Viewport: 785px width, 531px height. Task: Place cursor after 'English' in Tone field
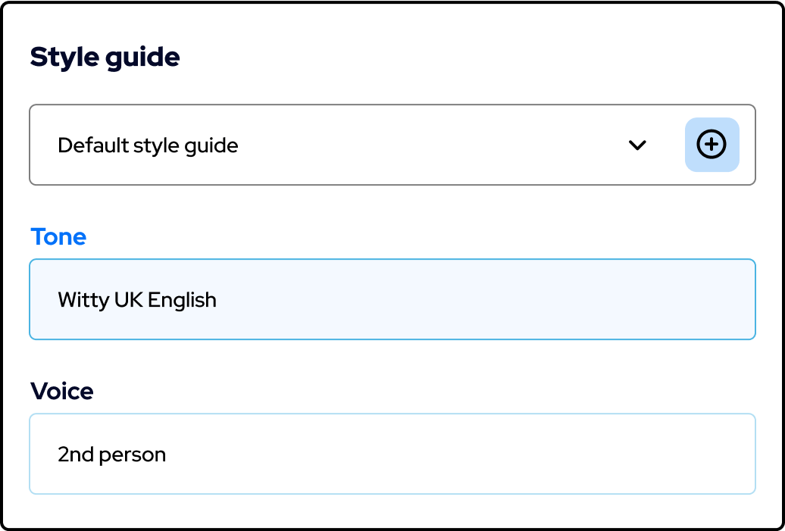tap(217, 300)
